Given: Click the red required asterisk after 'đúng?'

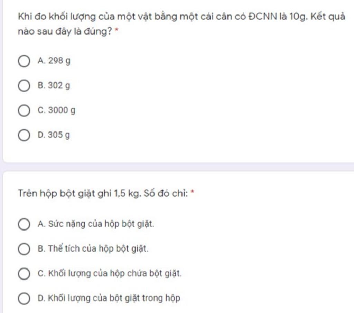Looking at the screenshot, I should [x=117, y=30].
